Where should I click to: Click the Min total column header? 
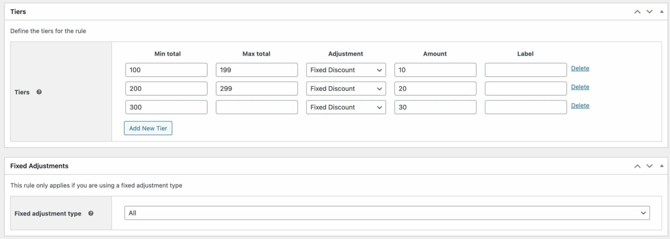[x=167, y=54]
